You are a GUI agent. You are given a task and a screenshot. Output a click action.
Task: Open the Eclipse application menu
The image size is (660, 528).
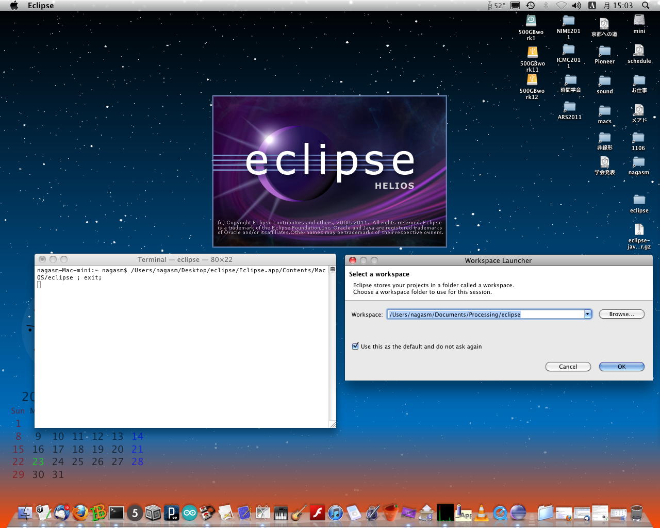[x=41, y=5]
